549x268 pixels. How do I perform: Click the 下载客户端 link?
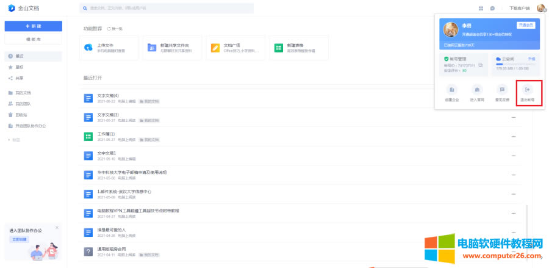(519, 8)
